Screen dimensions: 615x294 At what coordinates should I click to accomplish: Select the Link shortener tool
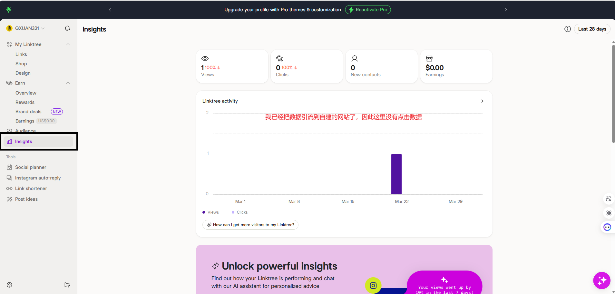click(31, 188)
